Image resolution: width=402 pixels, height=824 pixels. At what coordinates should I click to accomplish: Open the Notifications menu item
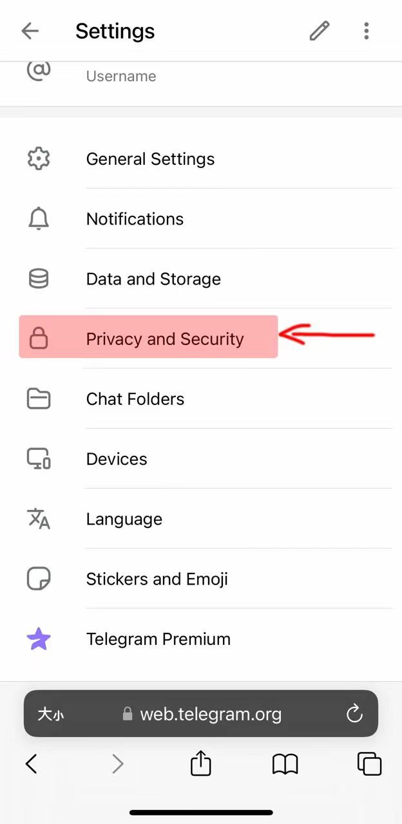(x=135, y=219)
